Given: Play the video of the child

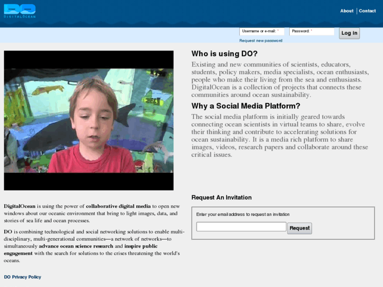Looking at the screenshot, I should (x=89, y=121).
